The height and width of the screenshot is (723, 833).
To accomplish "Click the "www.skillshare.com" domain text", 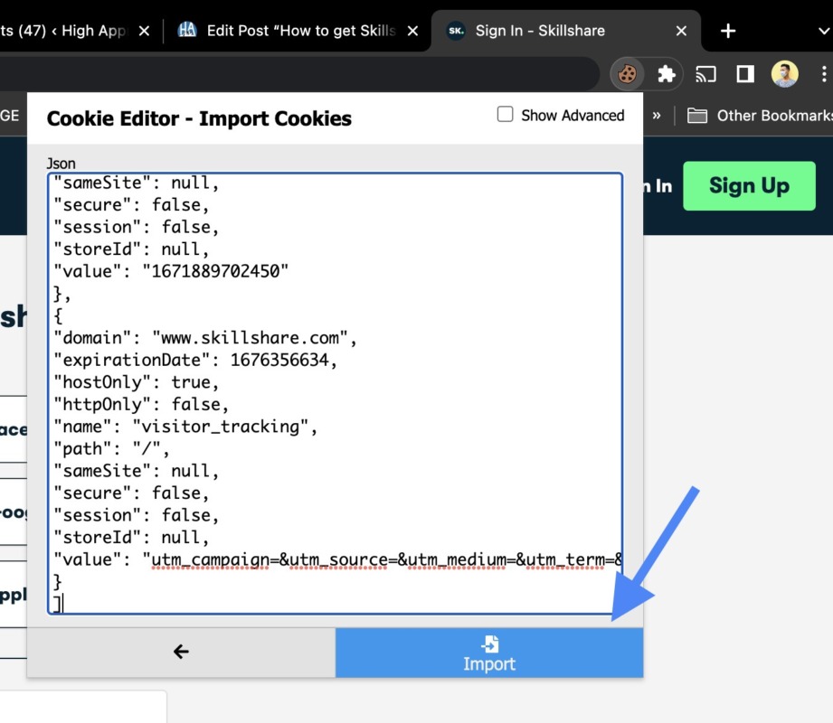I will (250, 338).
